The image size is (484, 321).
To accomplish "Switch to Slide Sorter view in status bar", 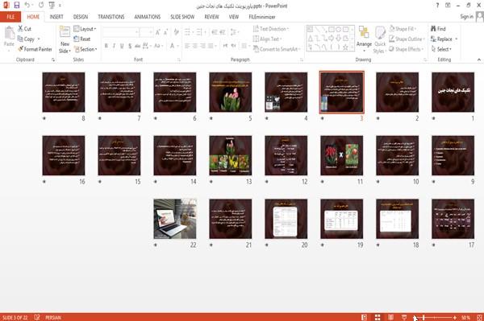I will point(378,317).
